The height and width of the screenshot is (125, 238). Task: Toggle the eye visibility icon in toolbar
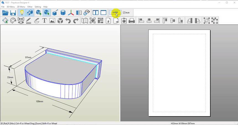(87, 13)
